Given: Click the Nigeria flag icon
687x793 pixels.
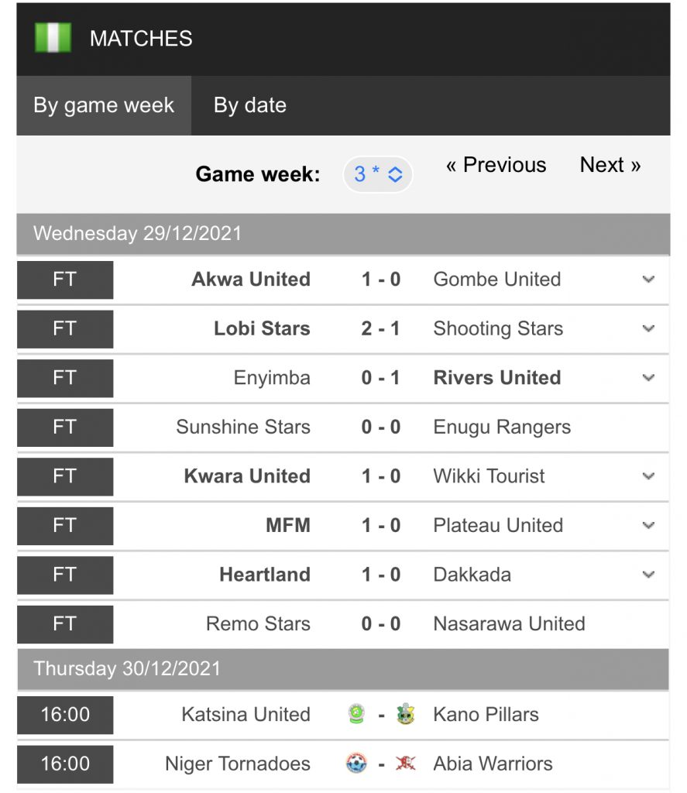Looking at the screenshot, I should [x=53, y=38].
